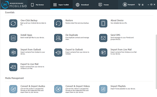This screenshot has height=97, width=157.
Task: Click the Convert & Import Audios title
Action: coord(33,86)
